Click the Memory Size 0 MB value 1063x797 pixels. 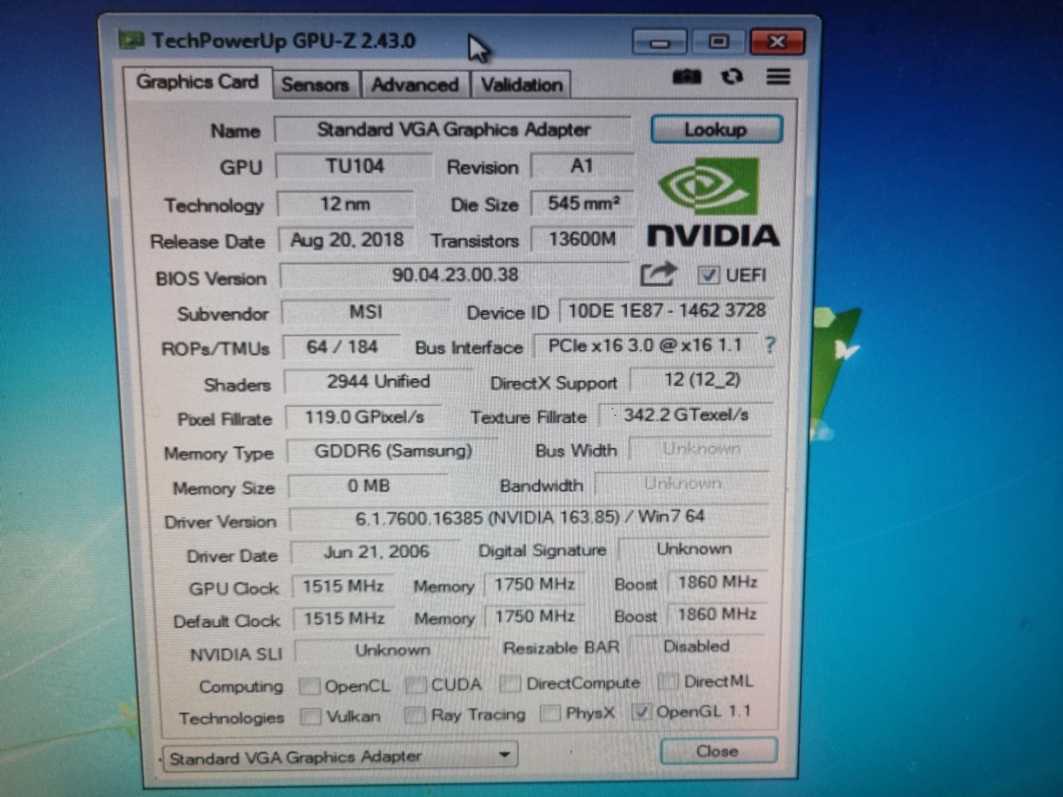[x=369, y=486]
